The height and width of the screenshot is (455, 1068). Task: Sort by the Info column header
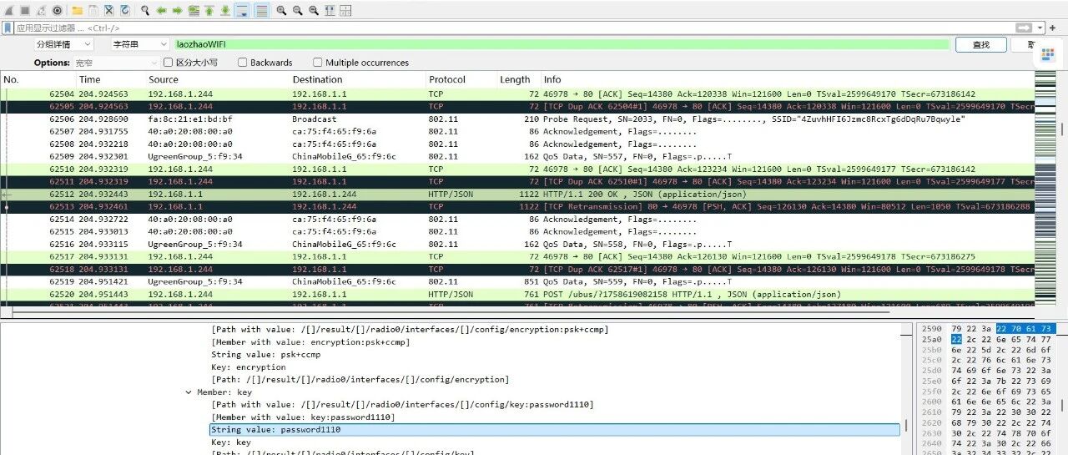(x=552, y=80)
